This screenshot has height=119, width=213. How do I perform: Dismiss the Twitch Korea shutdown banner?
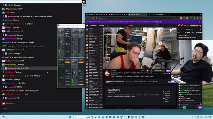click(x=200, y=22)
